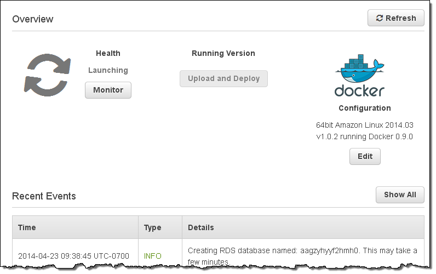Click the 64bit Amazon Linux configuration text
Screen dimensions: 436x274
pyautogui.click(x=365, y=131)
